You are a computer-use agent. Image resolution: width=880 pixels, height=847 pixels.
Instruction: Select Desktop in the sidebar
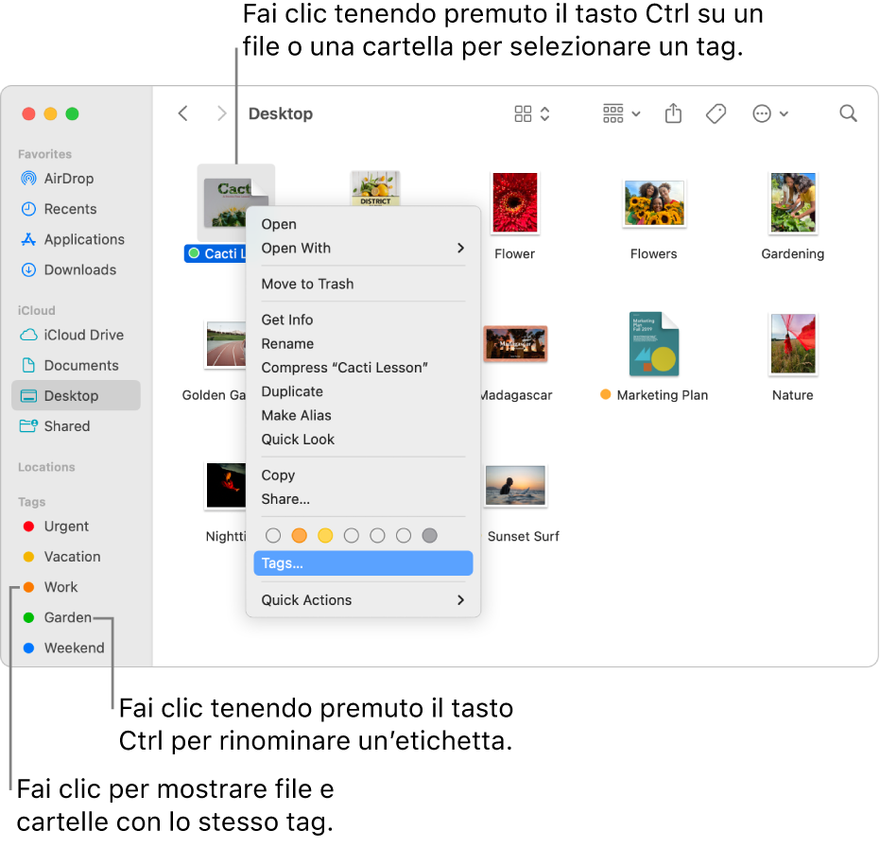pyautogui.click(x=76, y=396)
